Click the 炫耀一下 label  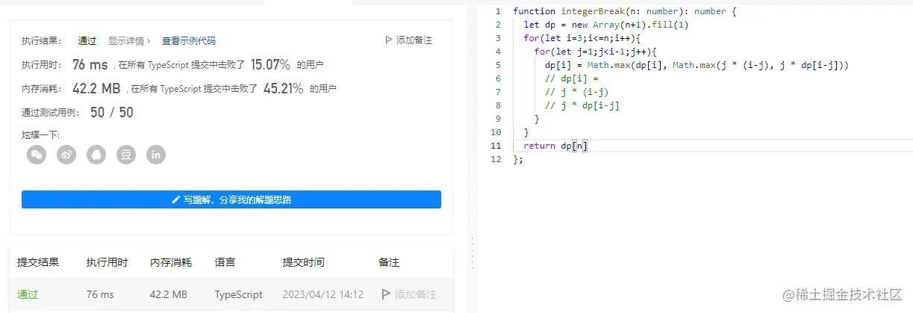pos(40,135)
